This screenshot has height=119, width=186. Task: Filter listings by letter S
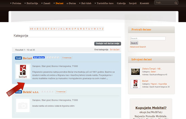point(84,29)
